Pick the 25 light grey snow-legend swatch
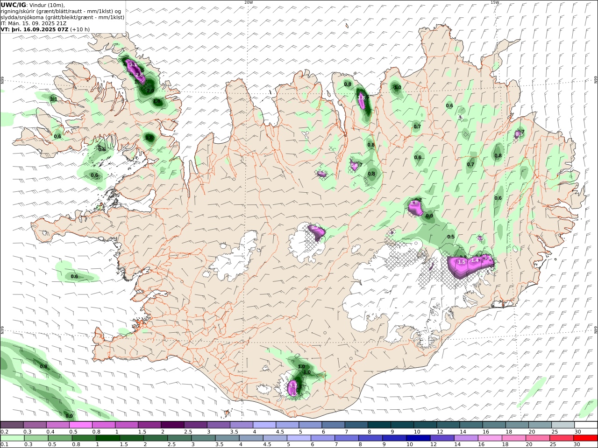This screenshot has width=598, height=448. (x=562, y=425)
